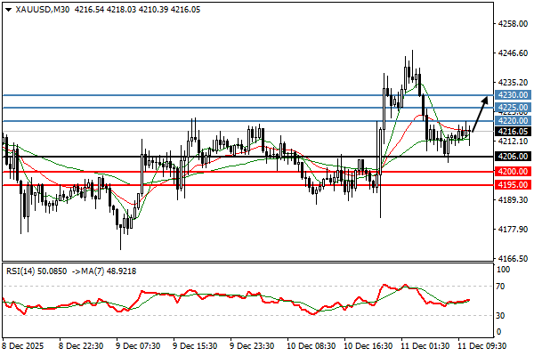Select the 10 Dec 16:30 time label
The image size is (534, 356).
366,344
